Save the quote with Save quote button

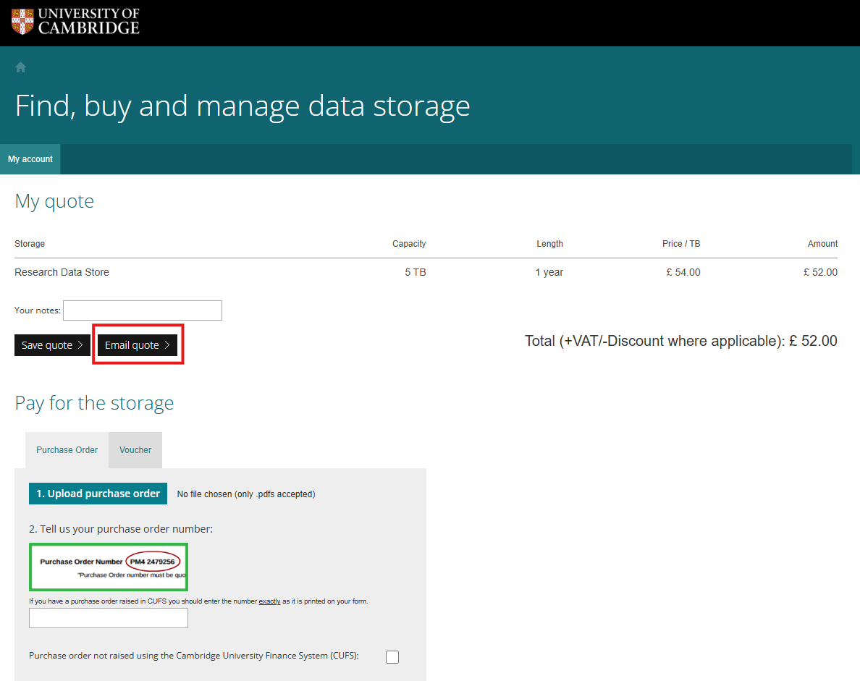tap(52, 345)
